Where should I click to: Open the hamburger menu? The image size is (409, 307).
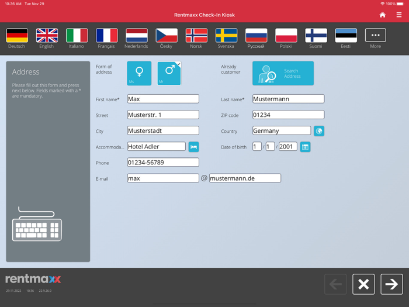tap(399, 15)
